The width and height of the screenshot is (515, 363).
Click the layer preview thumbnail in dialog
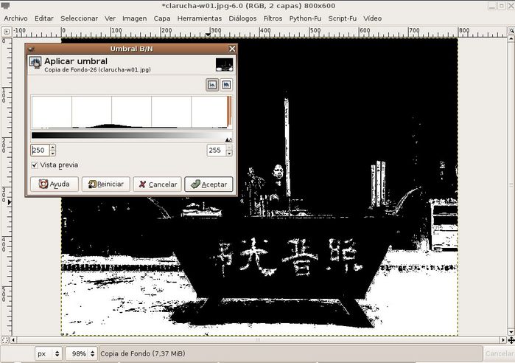coord(224,65)
